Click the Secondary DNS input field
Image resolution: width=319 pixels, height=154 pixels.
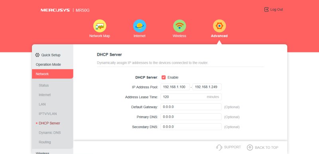(191, 127)
